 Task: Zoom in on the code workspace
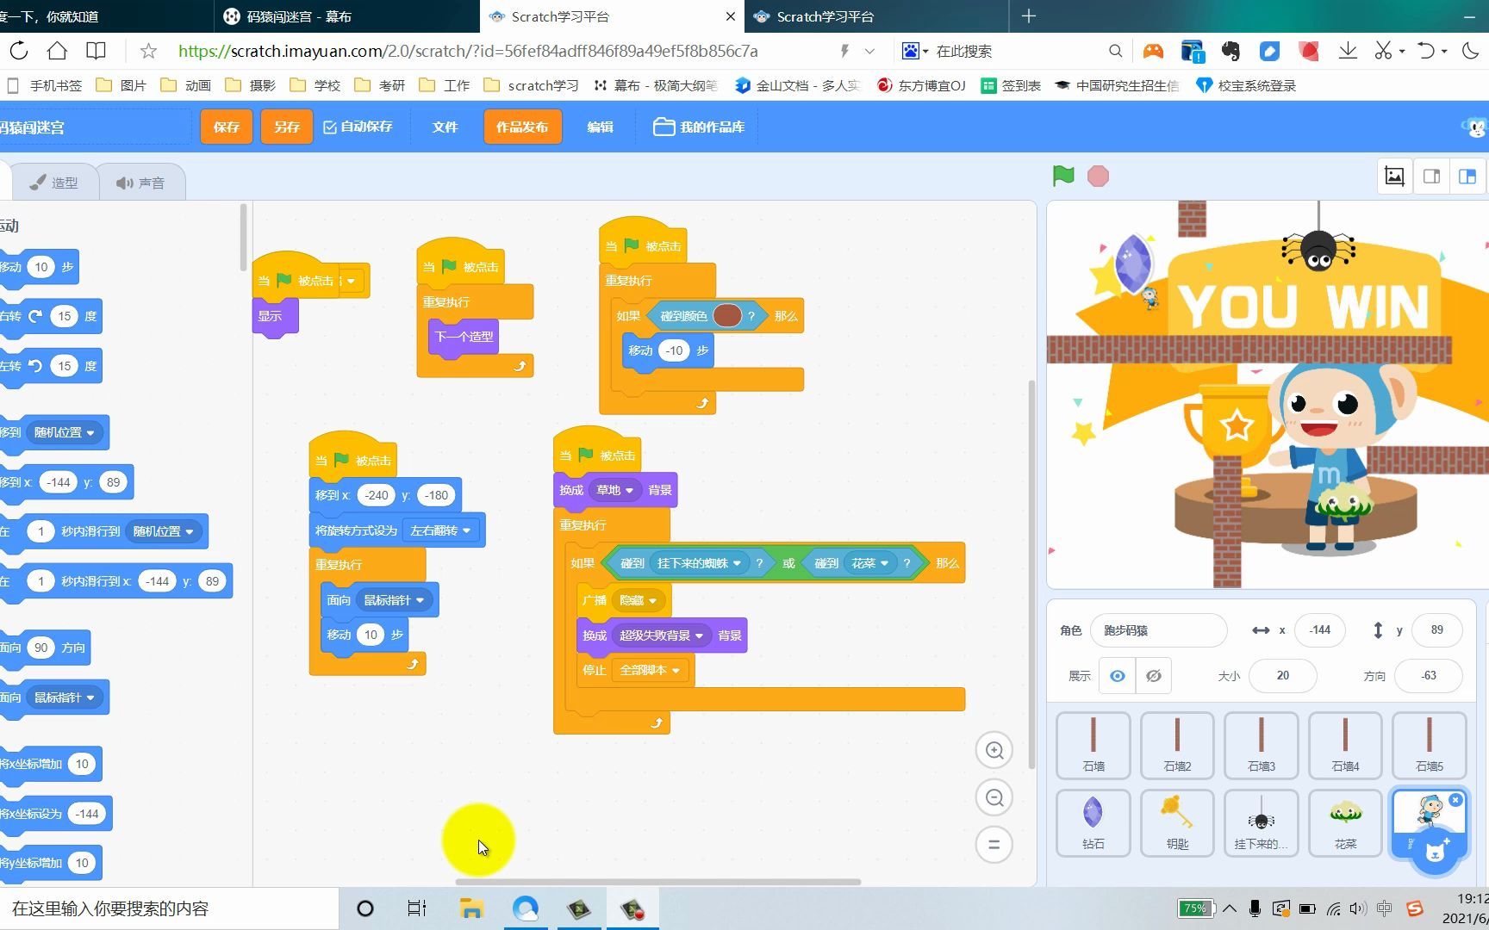point(994,750)
